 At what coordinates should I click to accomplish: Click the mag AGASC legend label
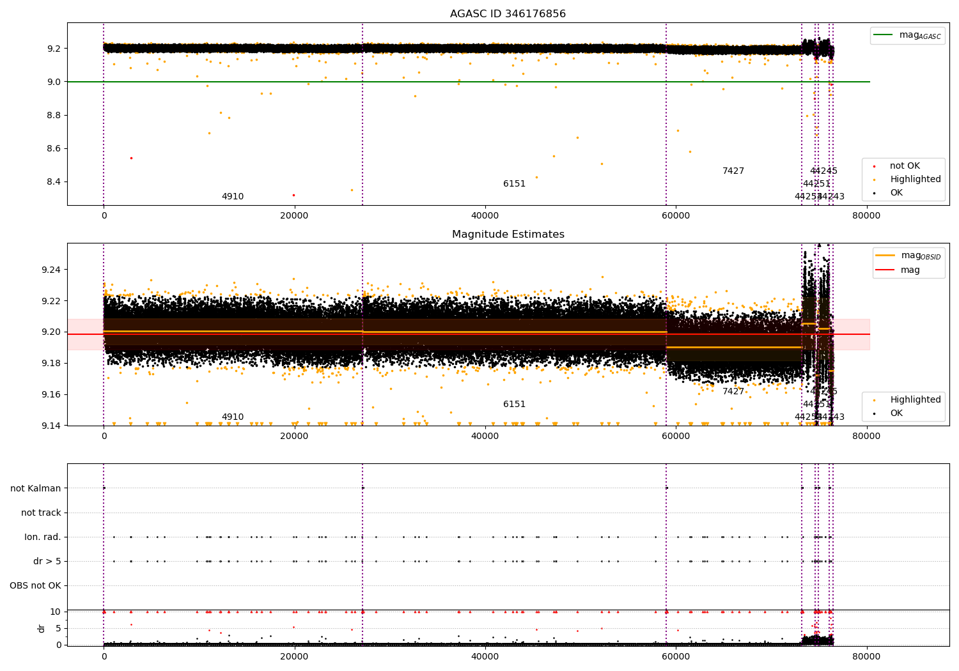coord(920,35)
